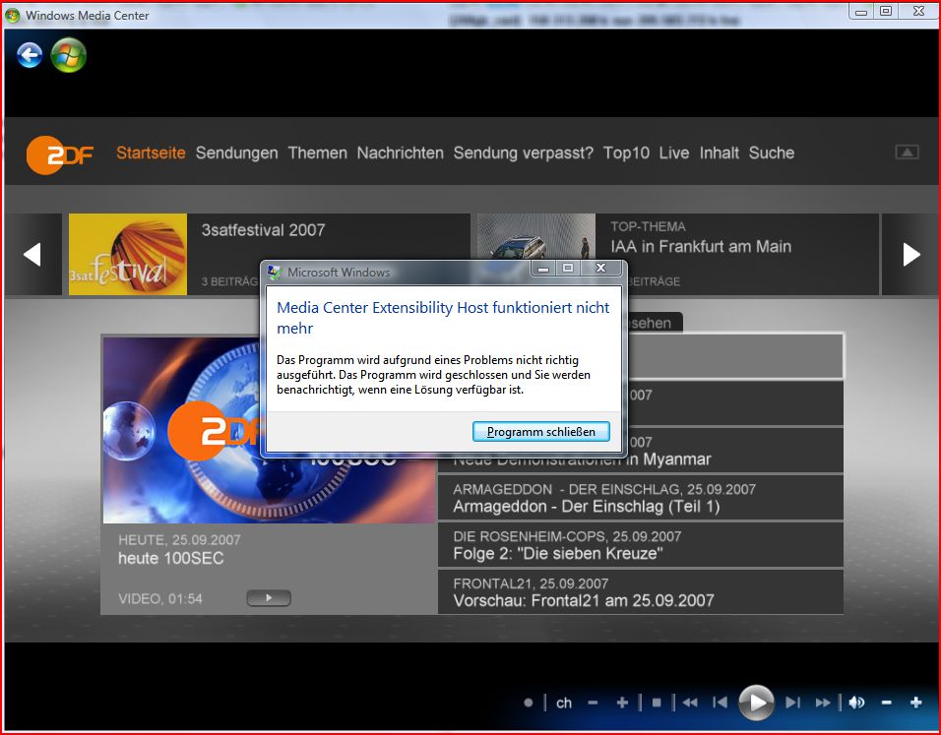The width and height of the screenshot is (941, 735).
Task: Click the record button in transport bar
Action: [529, 703]
